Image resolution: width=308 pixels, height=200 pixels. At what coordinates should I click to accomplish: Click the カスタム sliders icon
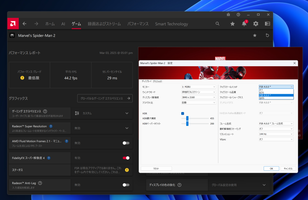(77, 113)
